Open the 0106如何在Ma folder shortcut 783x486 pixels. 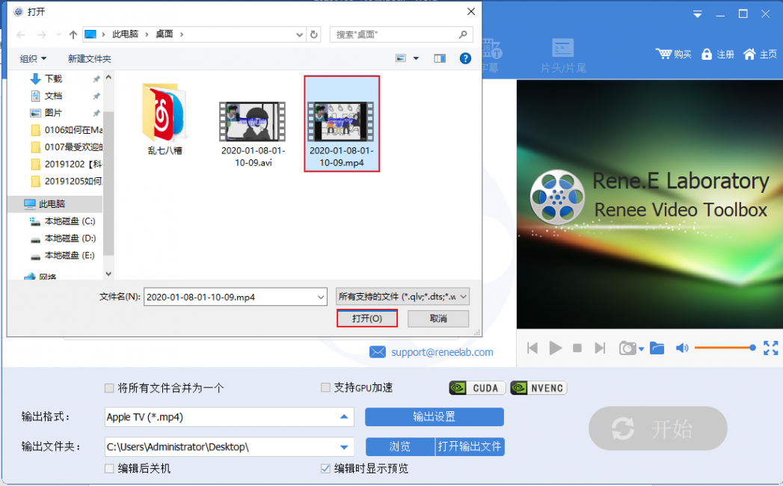pyautogui.click(x=67, y=130)
